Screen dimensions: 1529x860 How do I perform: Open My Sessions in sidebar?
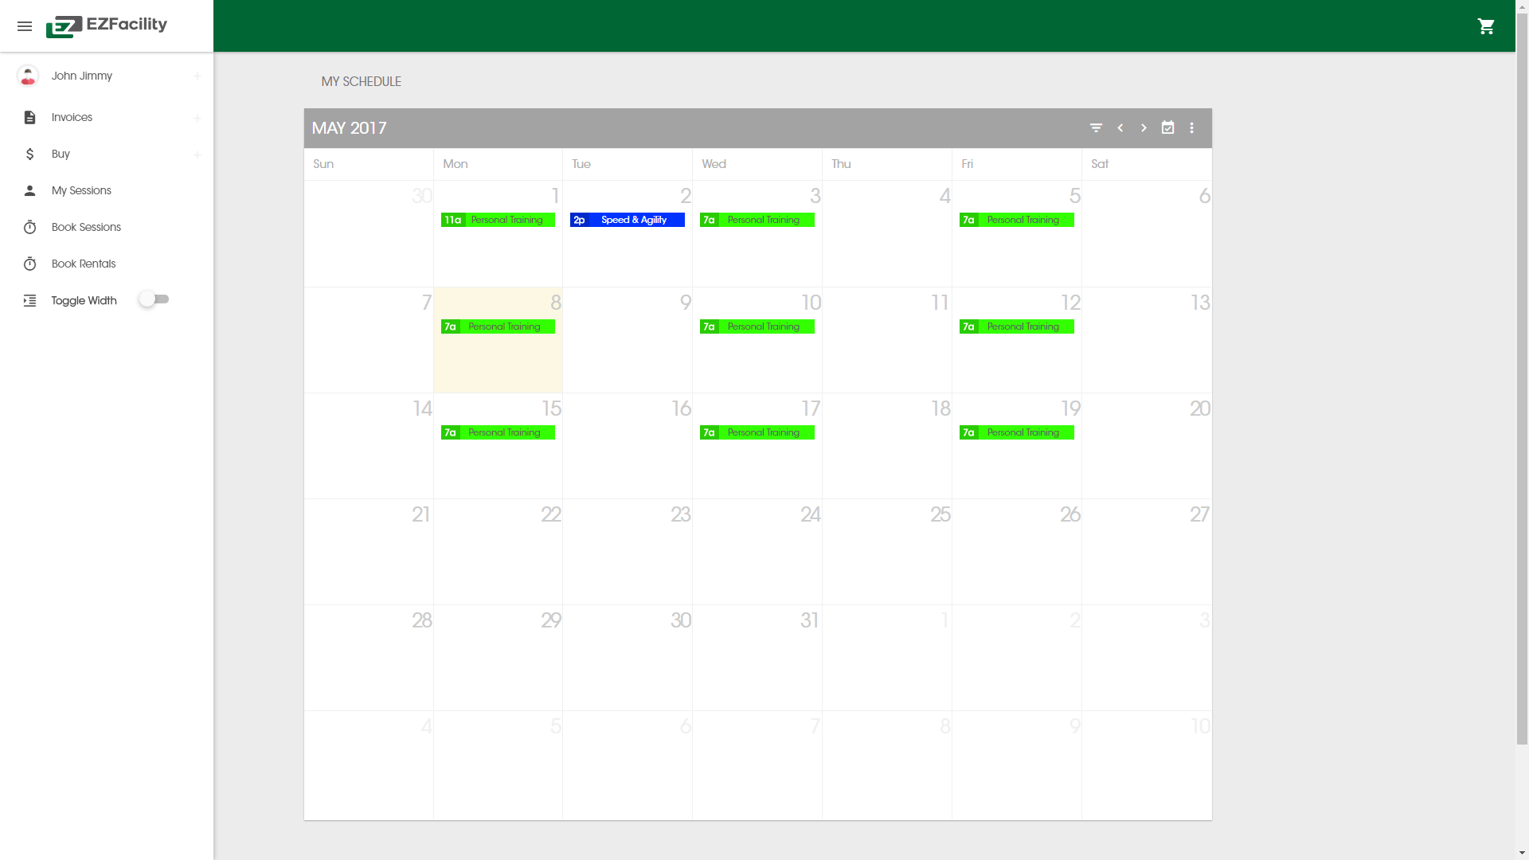point(81,190)
